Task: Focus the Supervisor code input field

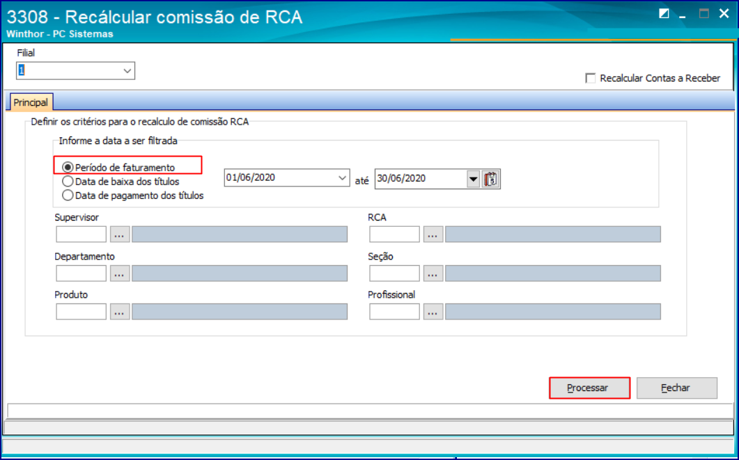Action: (x=81, y=234)
